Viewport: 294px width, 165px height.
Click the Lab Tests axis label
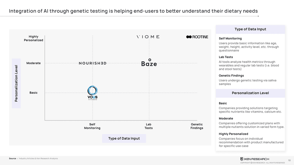[x=149, y=126]
